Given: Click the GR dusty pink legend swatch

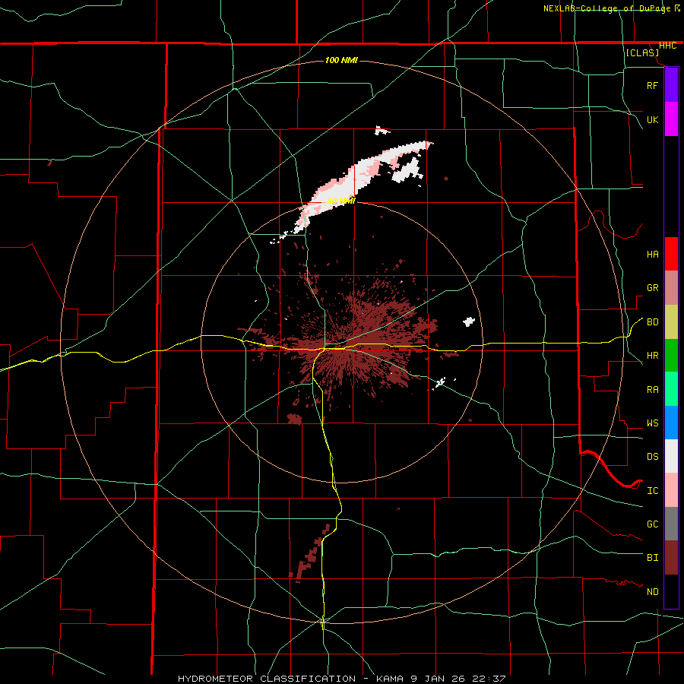Looking at the screenshot, I should (x=671, y=288).
